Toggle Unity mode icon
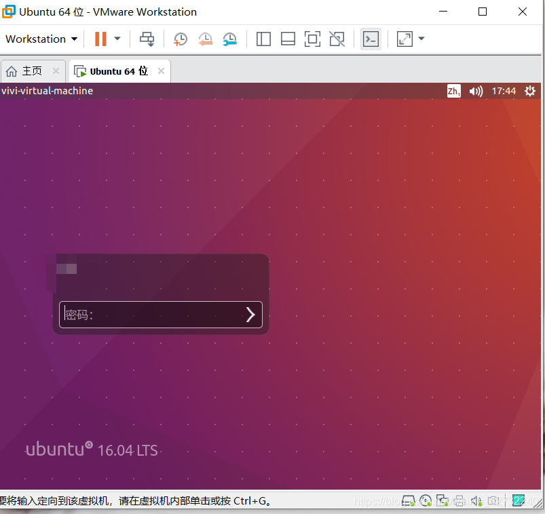 coord(337,39)
